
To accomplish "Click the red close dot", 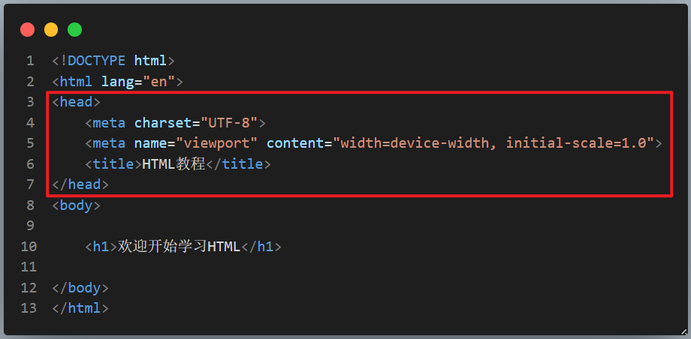I will pos(28,30).
